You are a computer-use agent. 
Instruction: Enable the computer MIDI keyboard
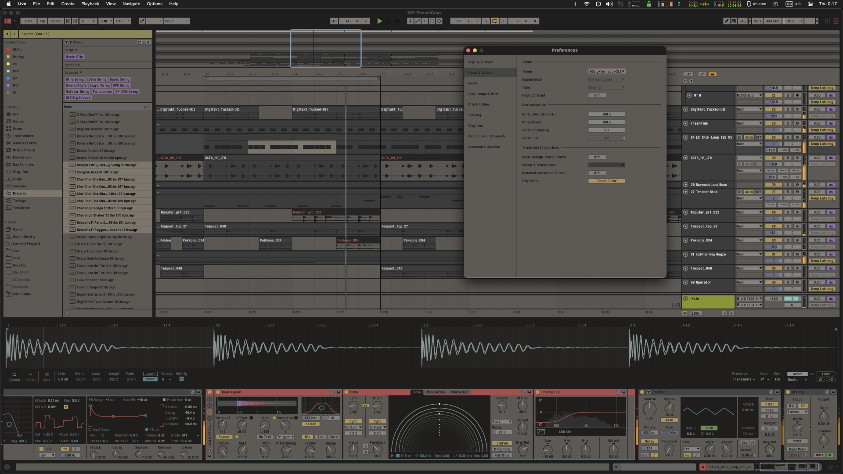coord(734,21)
